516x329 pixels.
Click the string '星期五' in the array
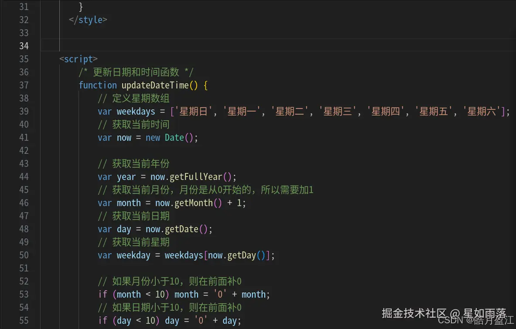(x=434, y=112)
